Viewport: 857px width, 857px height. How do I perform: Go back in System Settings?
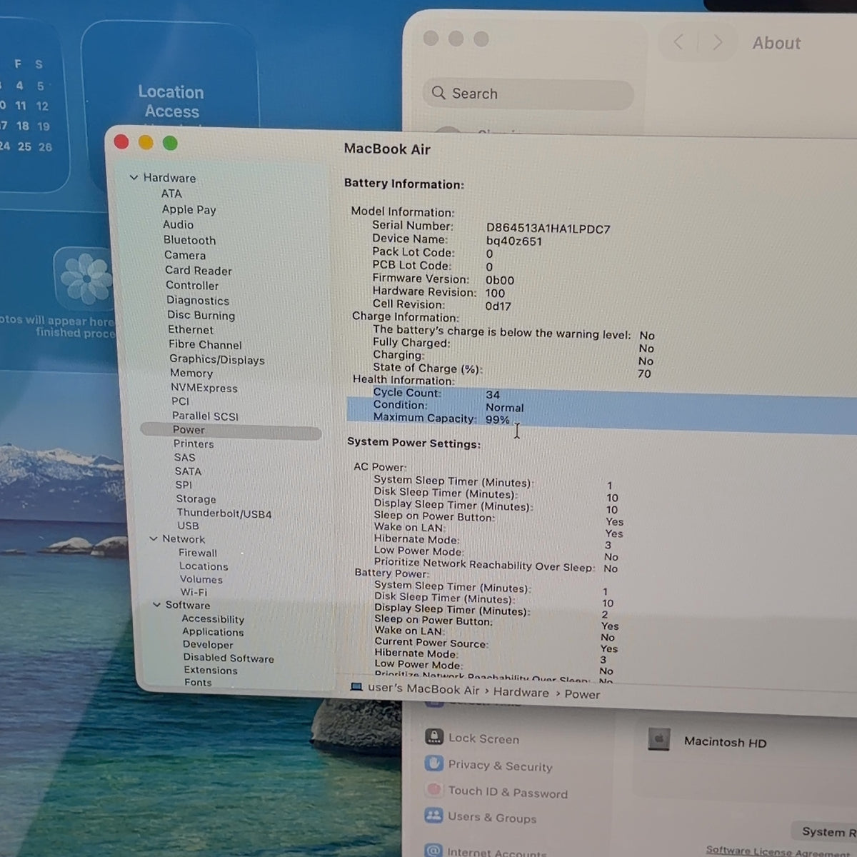click(678, 42)
